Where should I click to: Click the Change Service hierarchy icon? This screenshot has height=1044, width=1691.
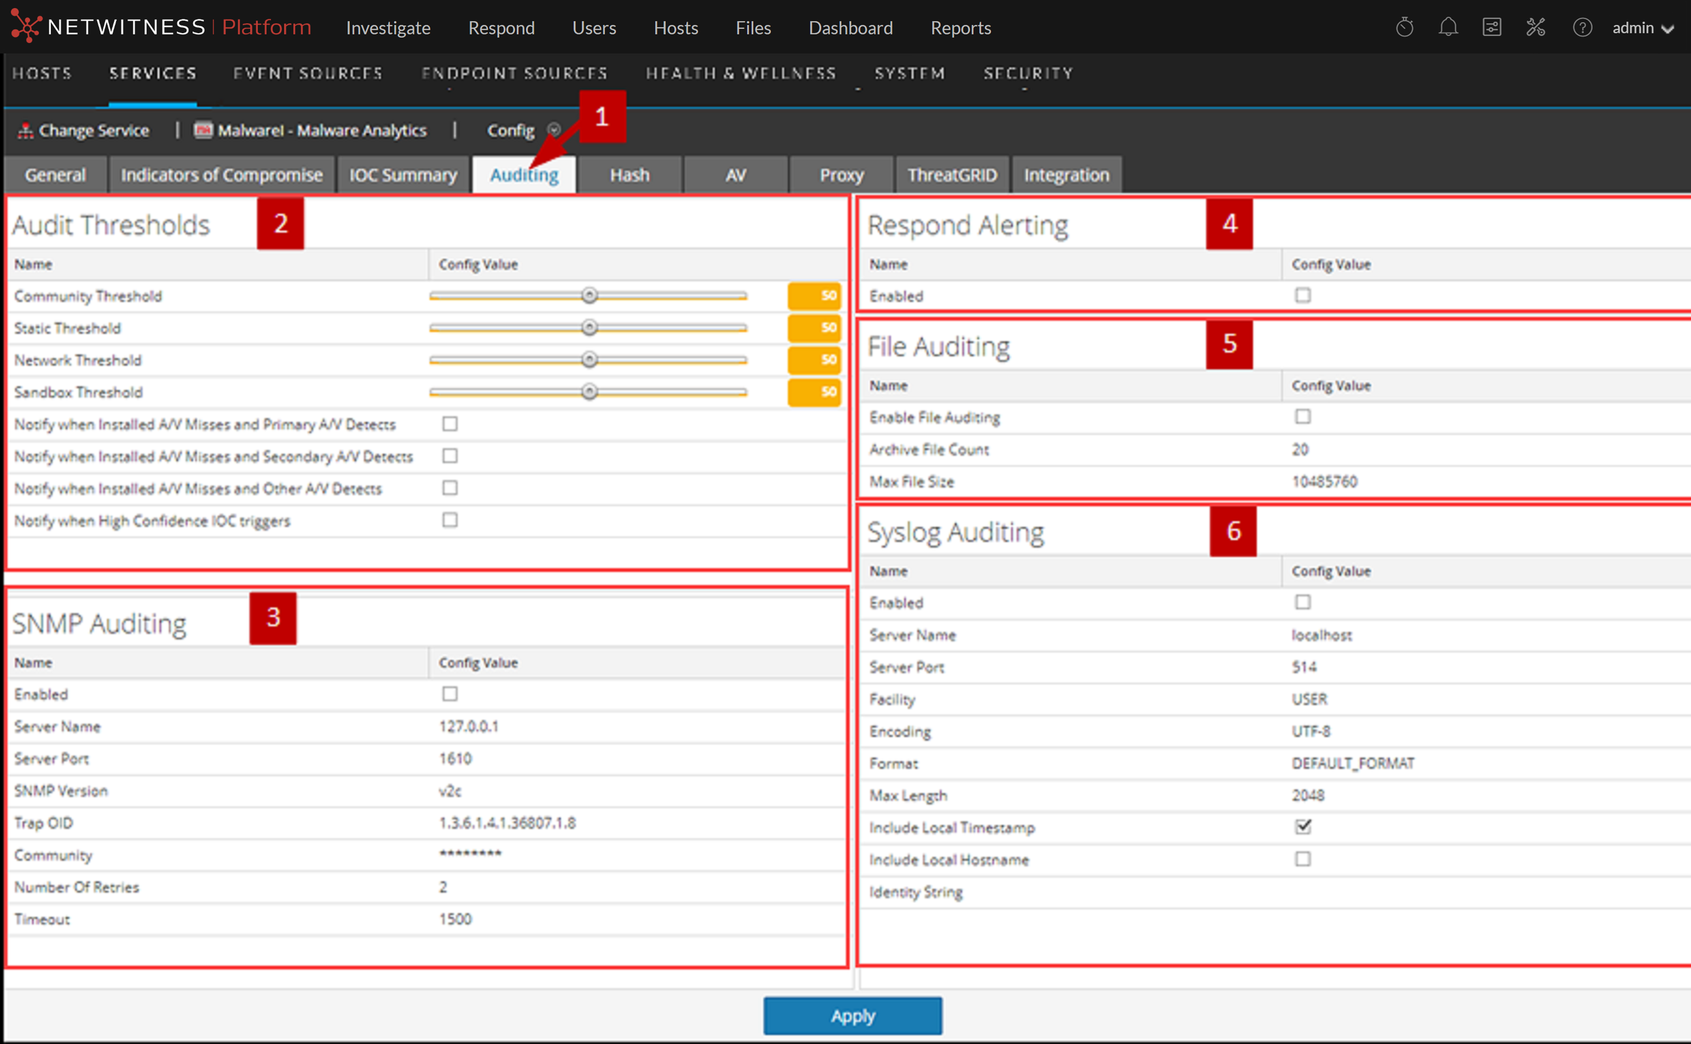(25, 130)
